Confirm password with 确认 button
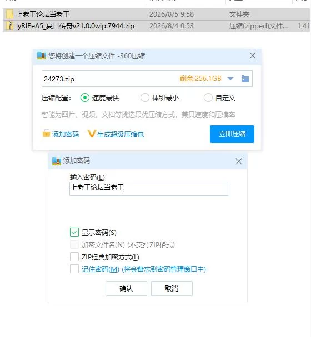The width and height of the screenshot is (316, 337). (126, 288)
